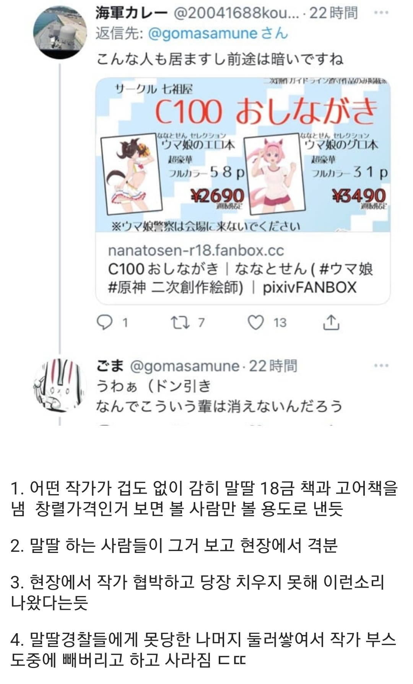
Task: Click the pixivFANBOX card title text
Action: tap(240, 278)
